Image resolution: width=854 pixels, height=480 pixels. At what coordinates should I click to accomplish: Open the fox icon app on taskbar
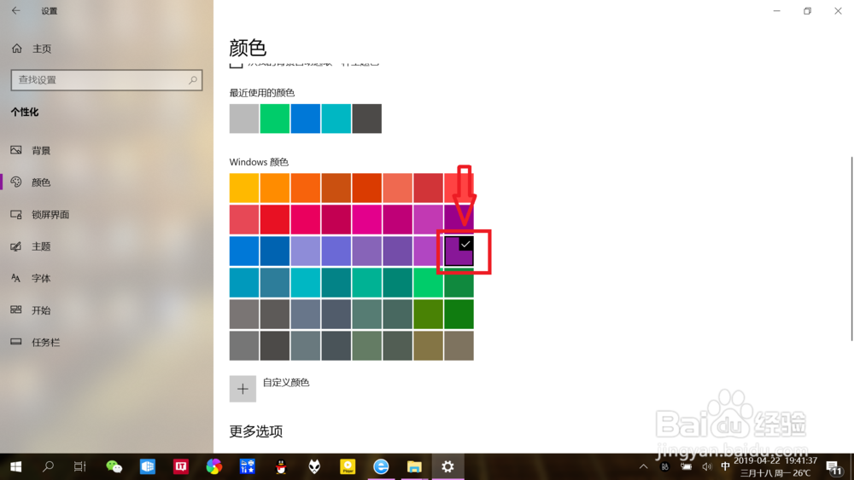point(314,466)
